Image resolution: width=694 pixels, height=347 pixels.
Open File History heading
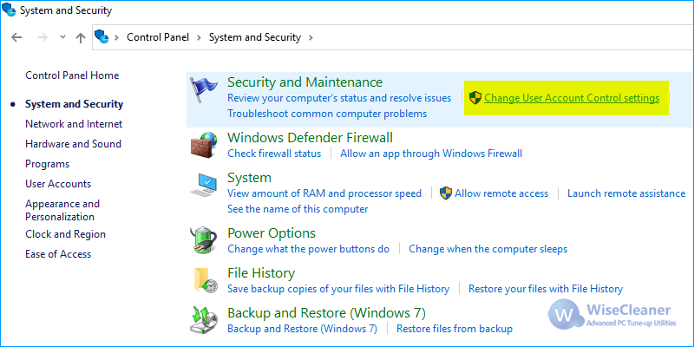click(x=261, y=273)
